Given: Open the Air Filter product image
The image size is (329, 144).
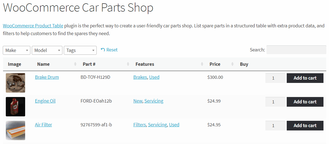Looking at the screenshot, I should coord(15,130).
